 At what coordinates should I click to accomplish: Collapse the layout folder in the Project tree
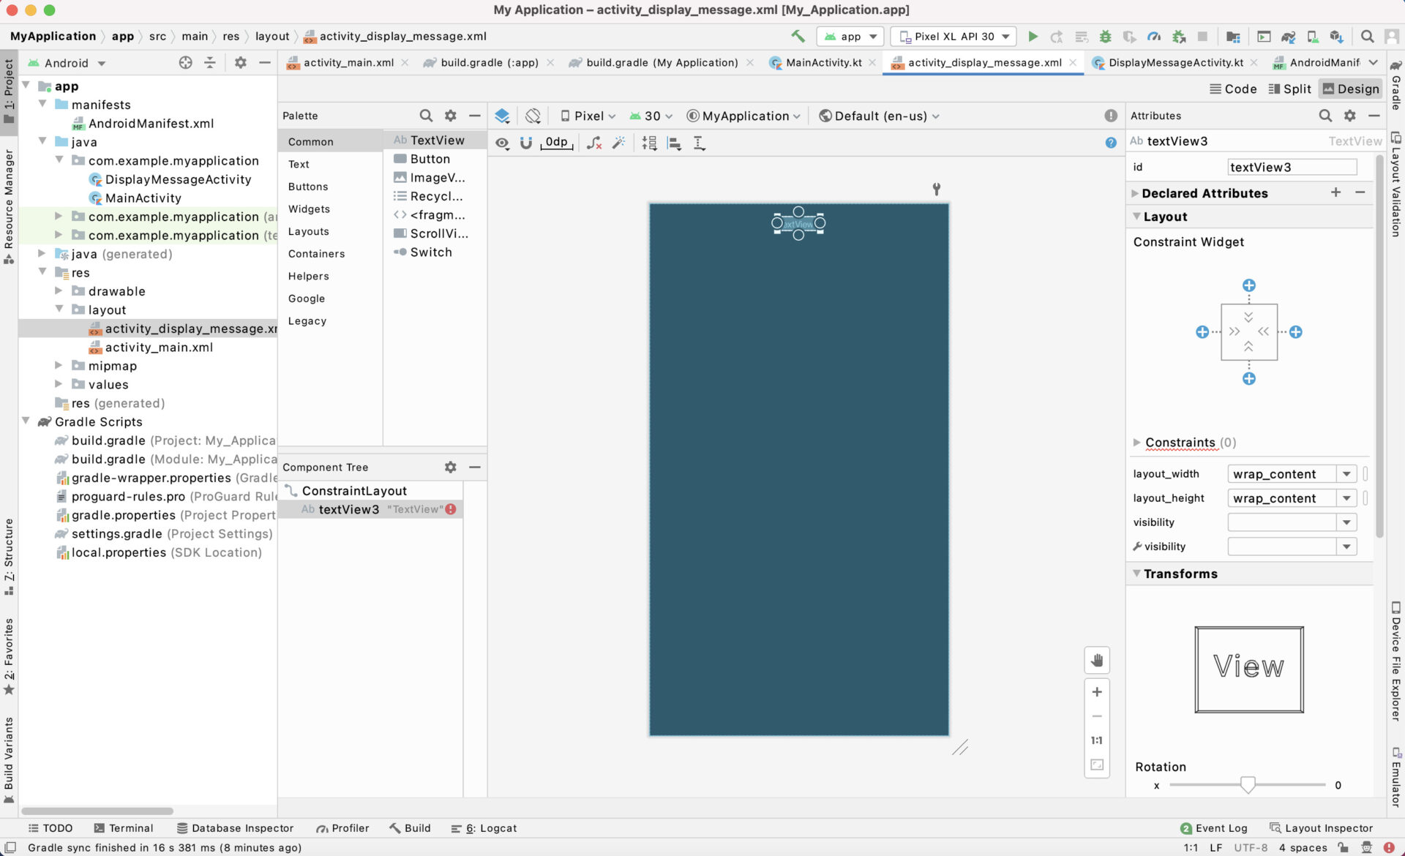coord(60,309)
